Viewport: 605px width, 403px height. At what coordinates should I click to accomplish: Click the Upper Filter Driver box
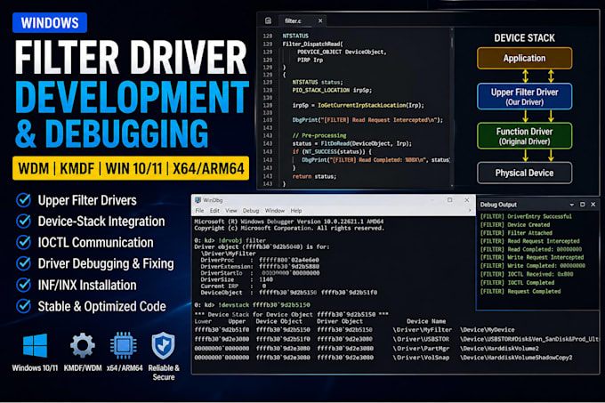point(524,96)
